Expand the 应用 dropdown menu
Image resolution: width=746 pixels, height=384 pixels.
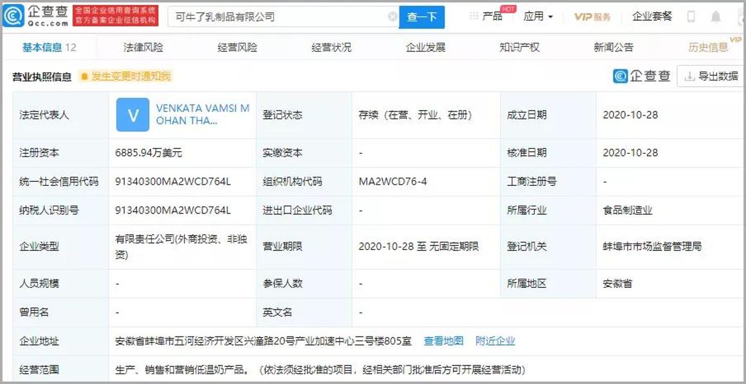coord(537,17)
